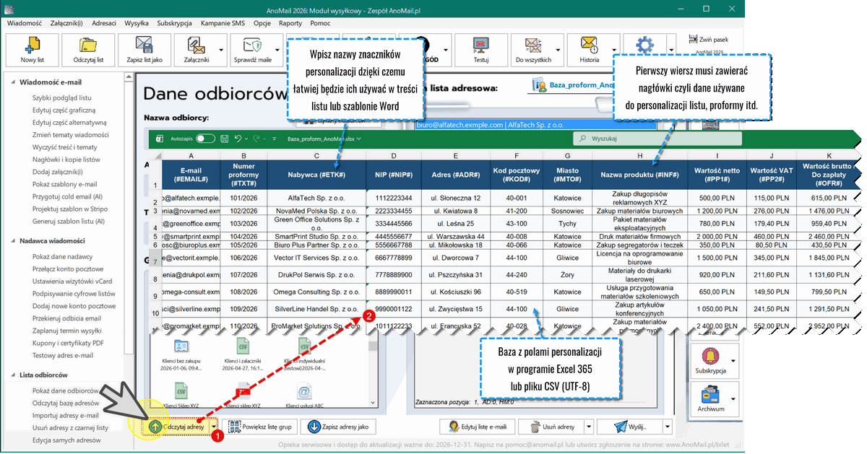Select Ustawienia wizytówki vCard
867x454 pixels.
pos(72,281)
